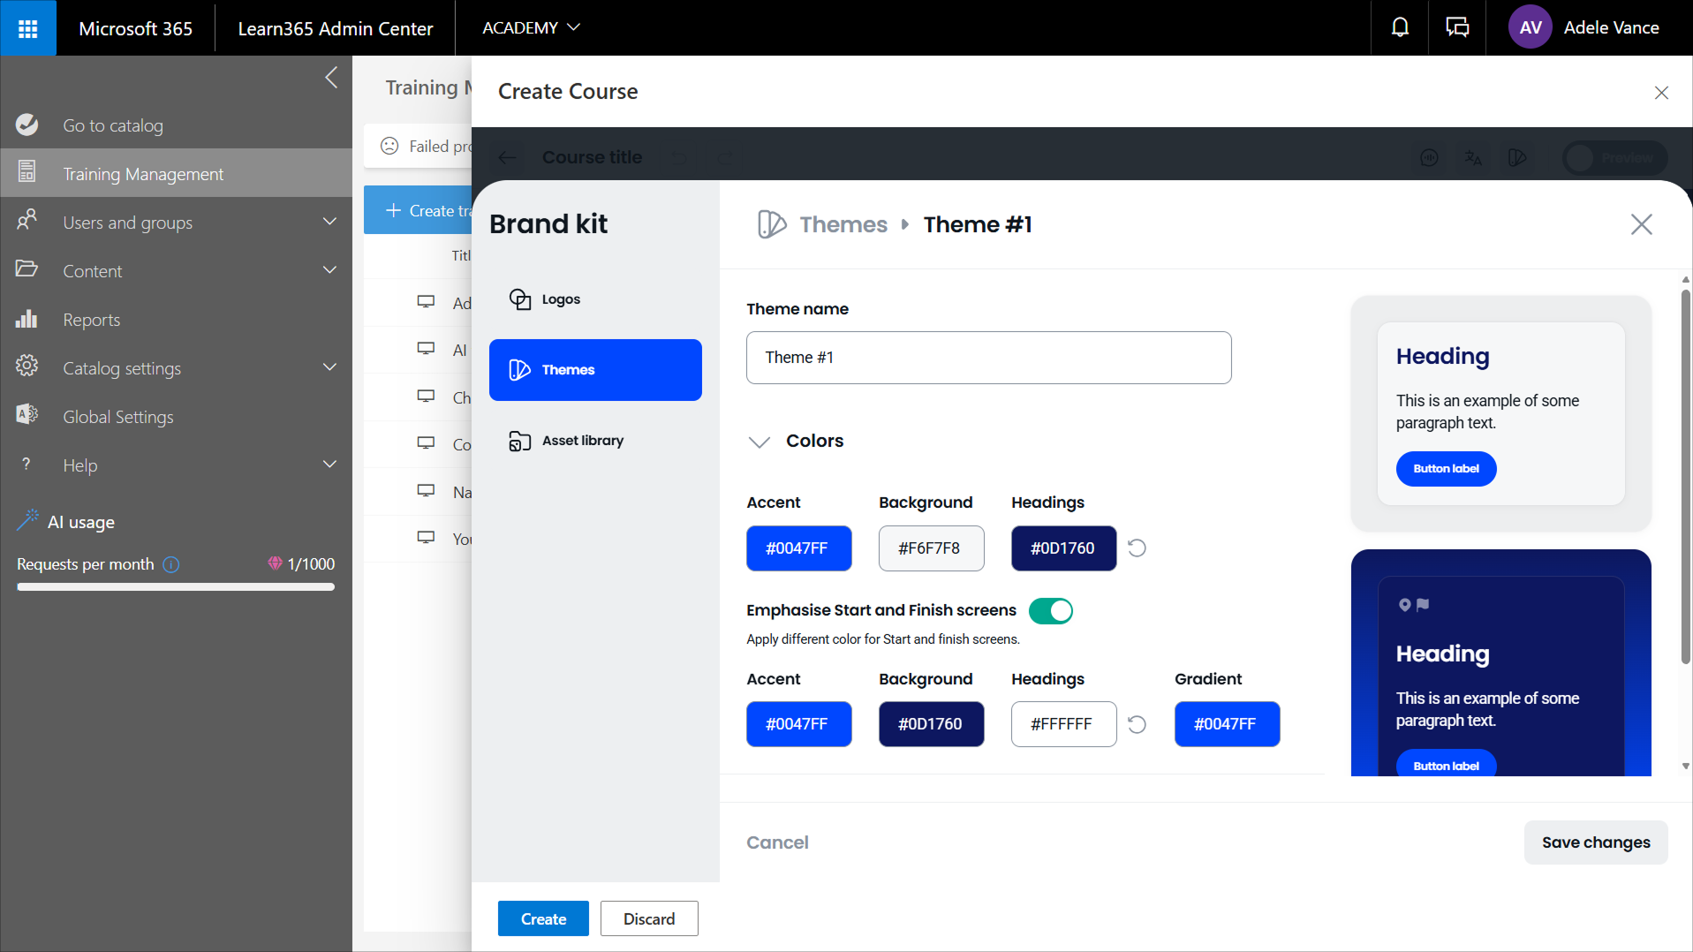Open Asset library in Brand kit
Screen dimensions: 1693x952
(x=582, y=441)
